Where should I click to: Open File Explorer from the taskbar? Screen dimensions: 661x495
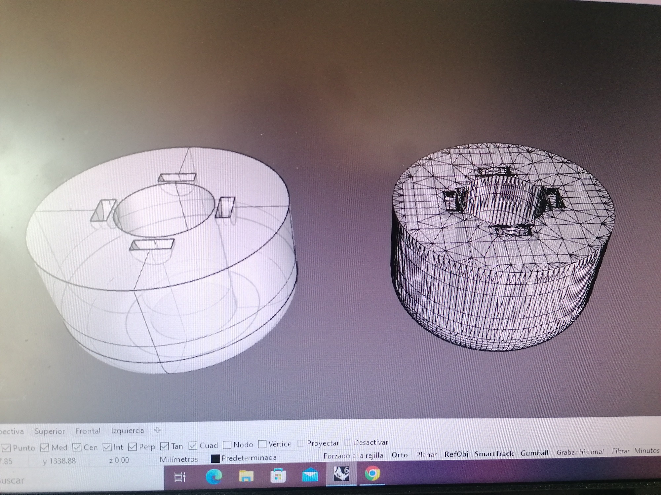click(x=246, y=476)
